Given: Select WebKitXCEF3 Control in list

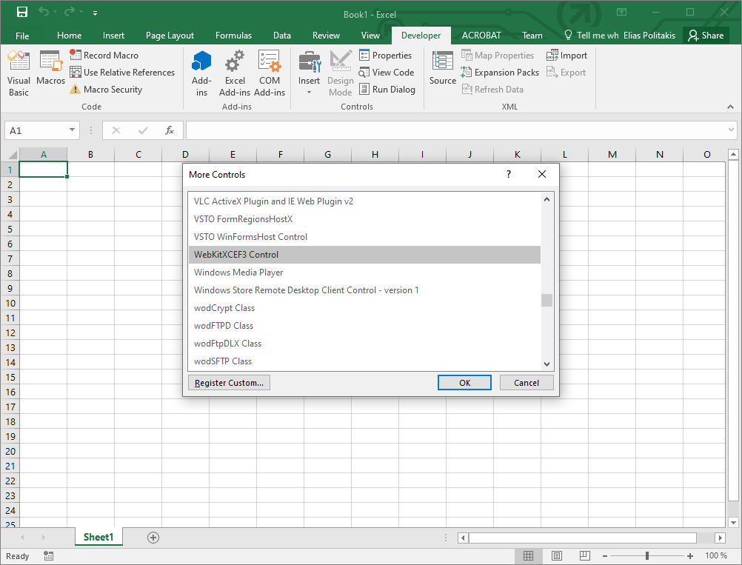Looking at the screenshot, I should pos(364,255).
